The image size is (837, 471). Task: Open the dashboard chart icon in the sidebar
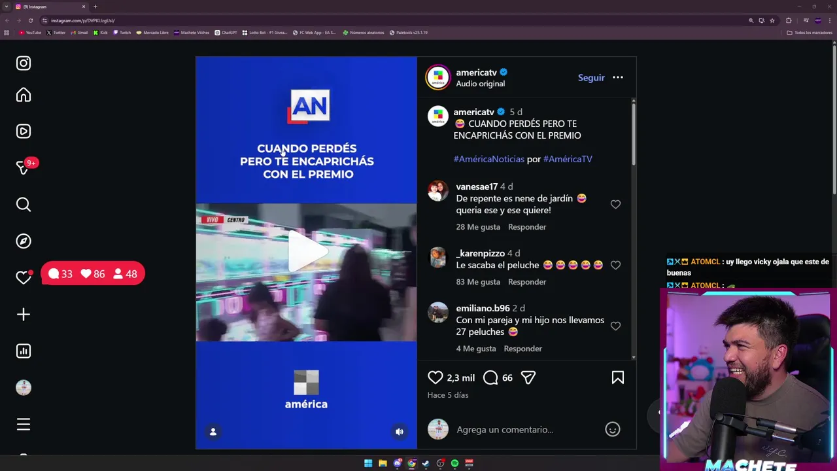tap(24, 351)
